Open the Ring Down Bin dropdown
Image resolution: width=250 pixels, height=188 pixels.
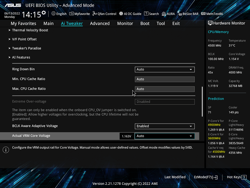[165, 69]
